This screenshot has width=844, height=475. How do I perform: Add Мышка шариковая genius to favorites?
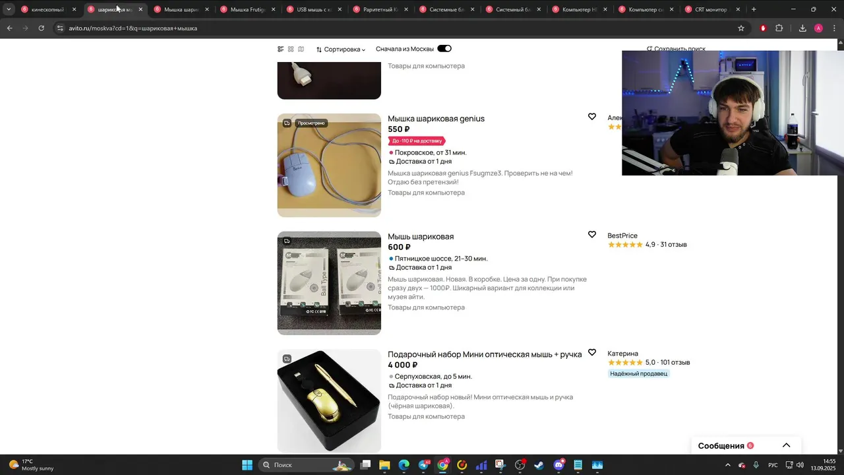pyautogui.click(x=592, y=117)
